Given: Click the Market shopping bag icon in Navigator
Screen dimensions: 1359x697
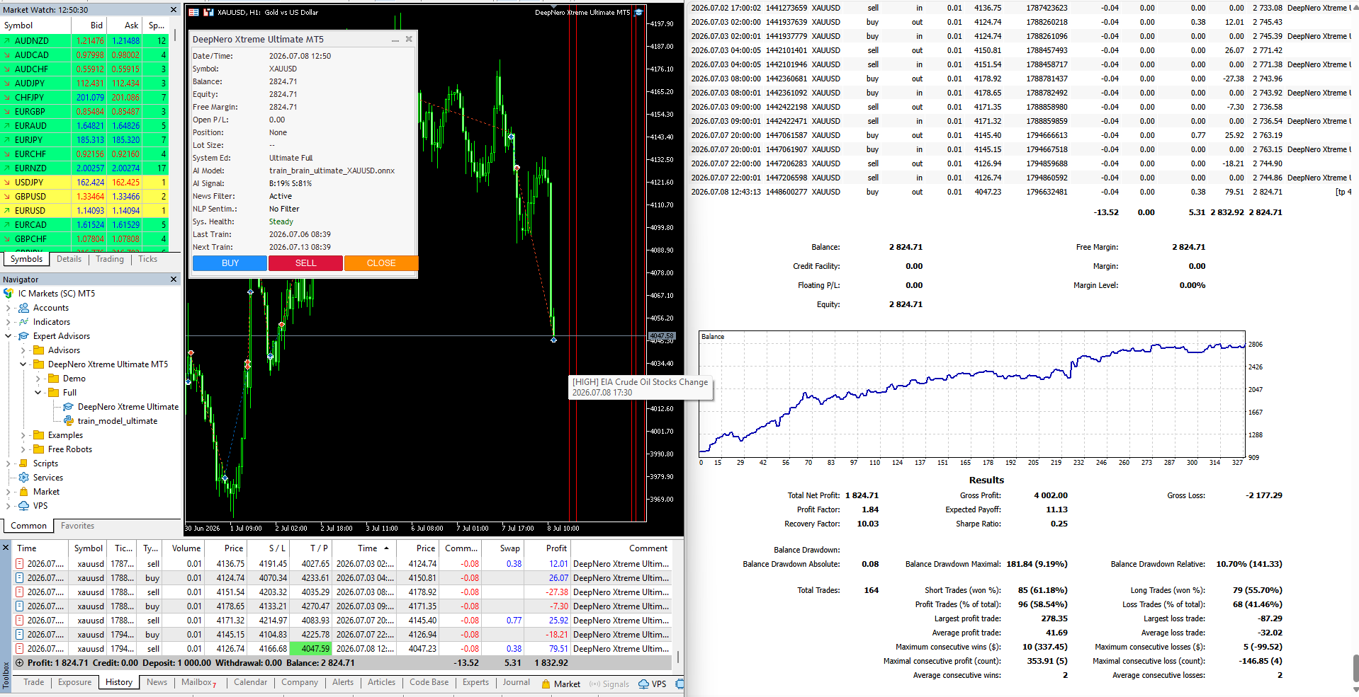Looking at the screenshot, I should 23,491.
